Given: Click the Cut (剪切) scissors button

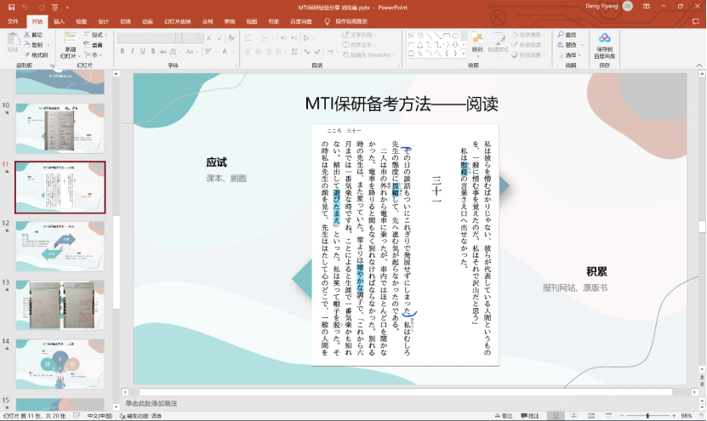Looking at the screenshot, I should (x=33, y=35).
